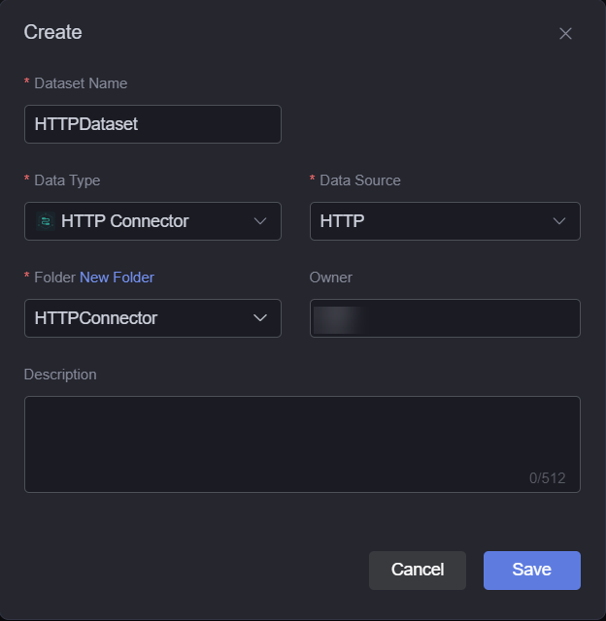The height and width of the screenshot is (621, 606).
Task: Select the HTTP Connector text in Data Type
Action: (125, 221)
